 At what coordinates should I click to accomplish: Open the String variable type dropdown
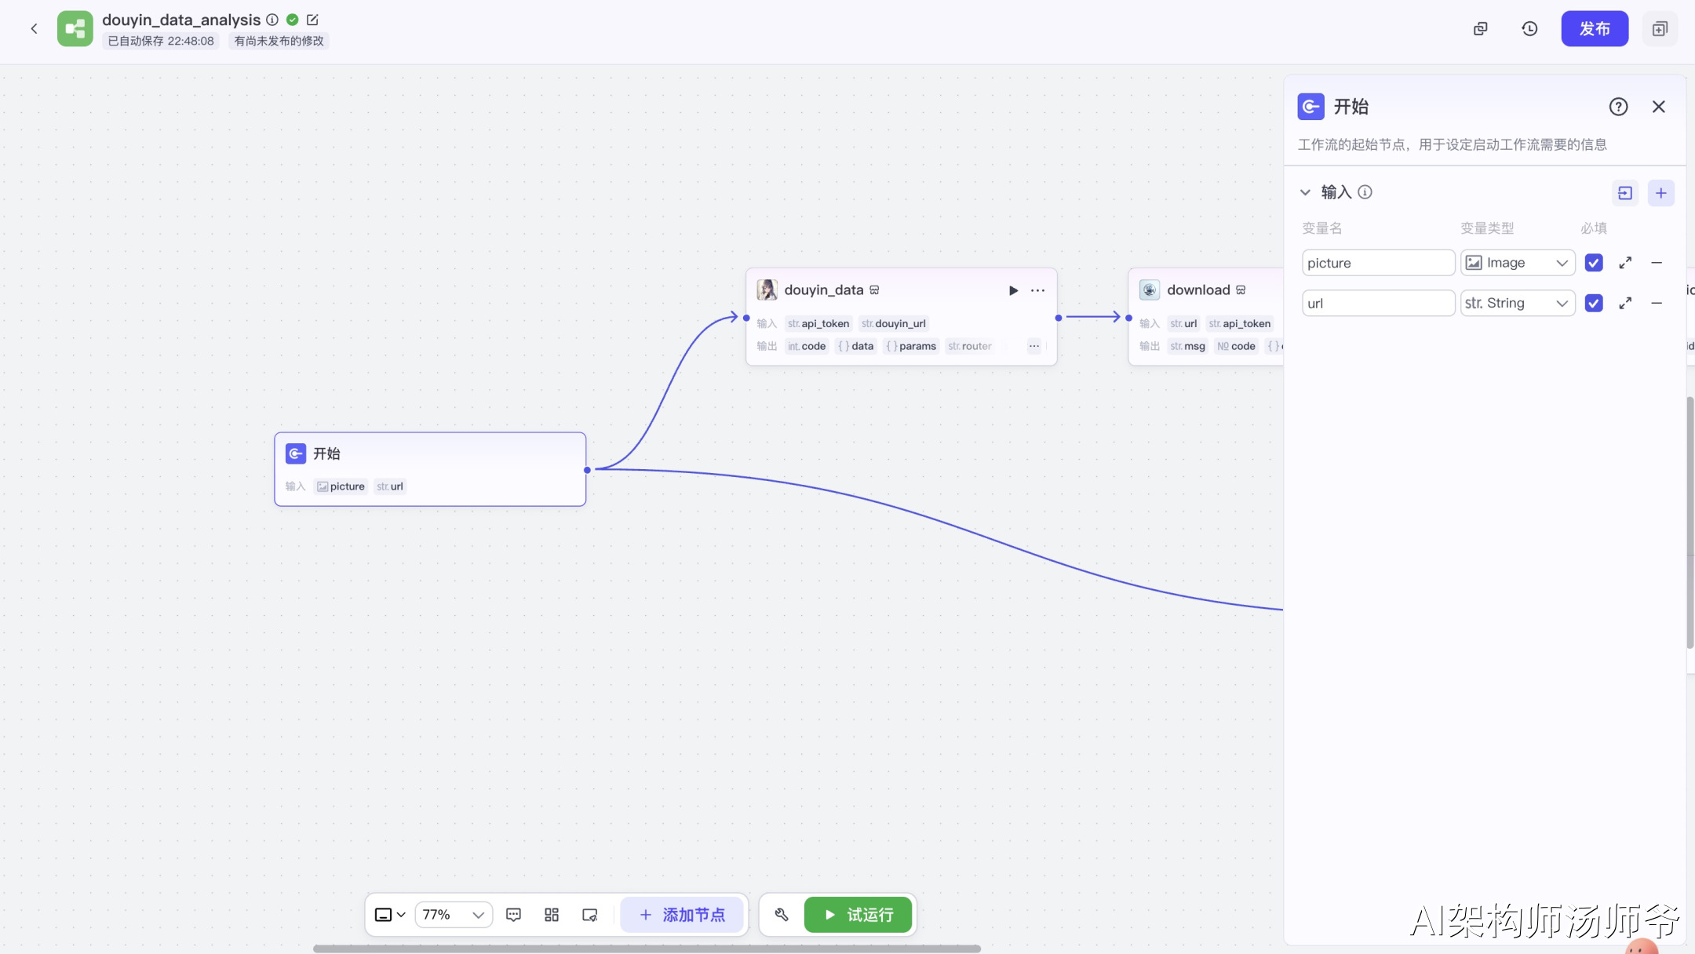(1517, 304)
